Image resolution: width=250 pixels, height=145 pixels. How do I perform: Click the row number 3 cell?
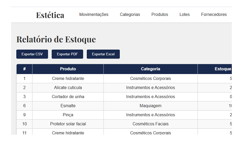tap(24, 97)
